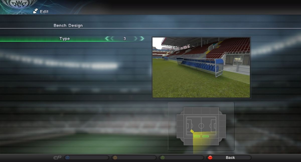Select the Type option row label
Image resolution: width=301 pixels, height=162 pixels.
64,39
